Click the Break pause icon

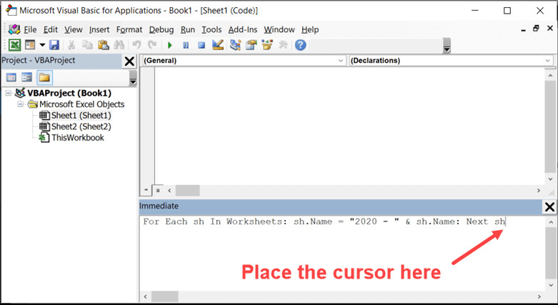click(x=186, y=45)
